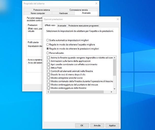Check 'Apri caselle combinate con effetto scorrimento'
The height and width of the screenshot is (130, 155).
pos(49,64)
